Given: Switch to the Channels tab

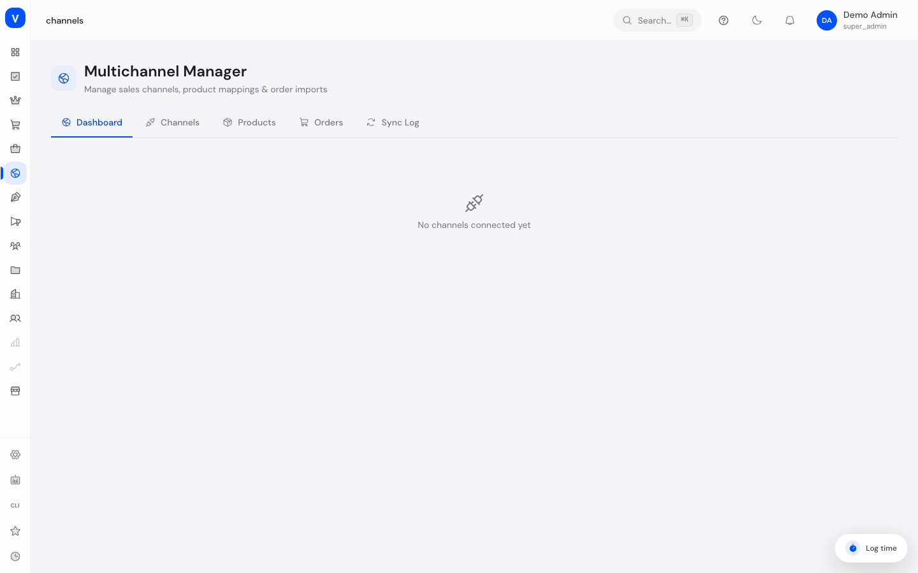Looking at the screenshot, I should [x=172, y=122].
